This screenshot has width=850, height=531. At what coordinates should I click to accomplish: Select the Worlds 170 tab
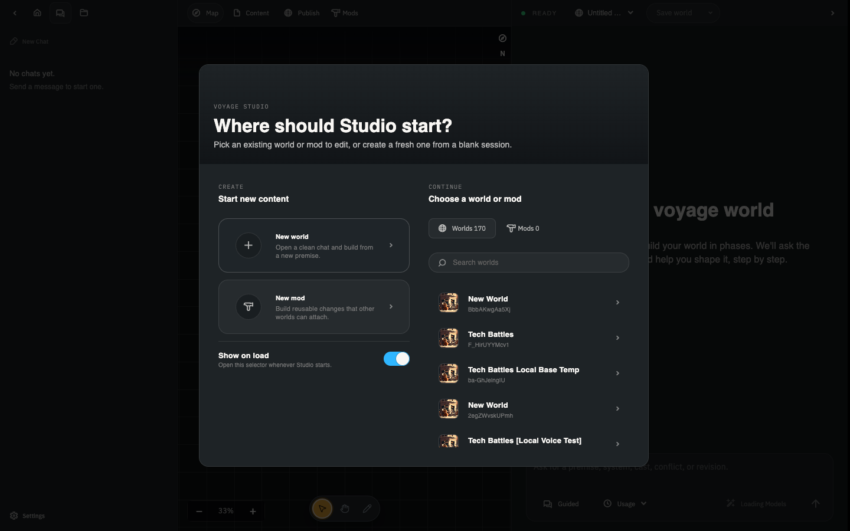click(x=462, y=228)
